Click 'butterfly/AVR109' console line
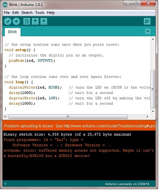 47,156
